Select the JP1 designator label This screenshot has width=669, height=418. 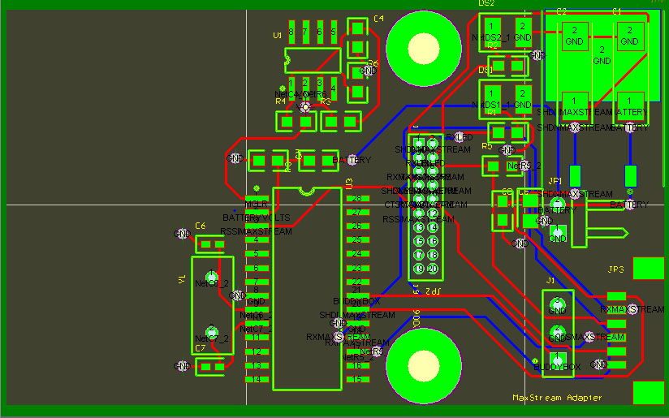(x=555, y=181)
